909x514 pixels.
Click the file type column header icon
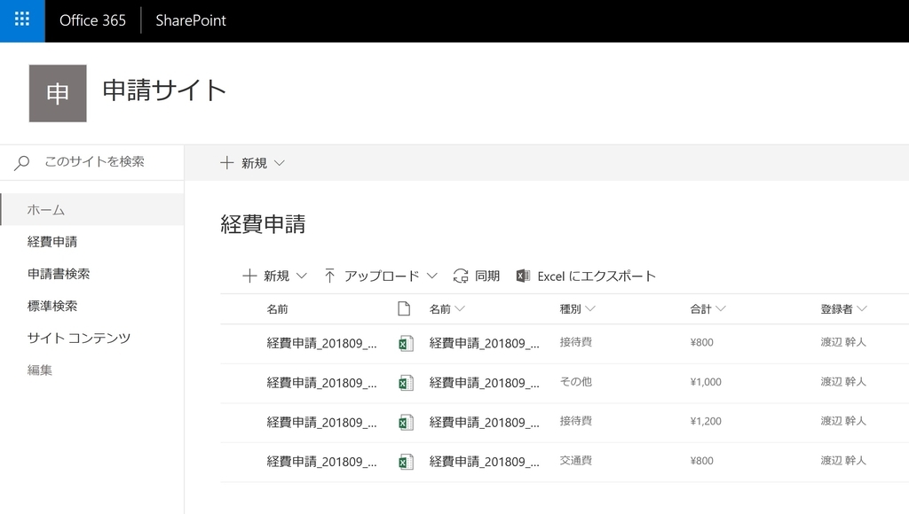(x=404, y=308)
